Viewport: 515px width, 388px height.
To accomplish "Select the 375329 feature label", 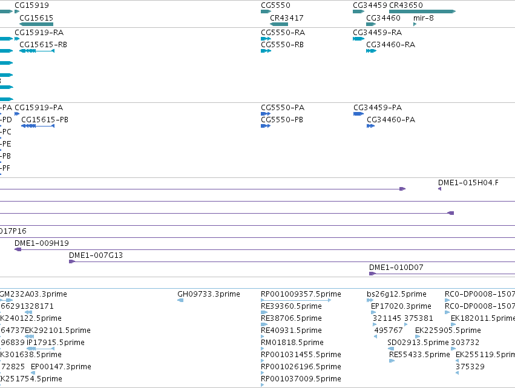I will 470,367.
